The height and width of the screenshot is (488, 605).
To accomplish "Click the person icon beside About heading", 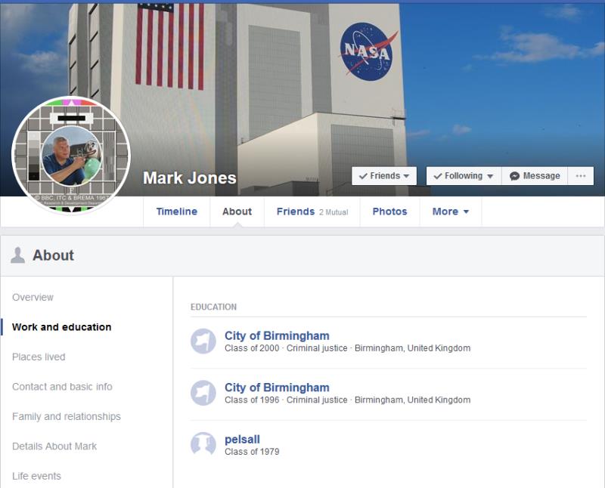I will pyautogui.click(x=17, y=255).
